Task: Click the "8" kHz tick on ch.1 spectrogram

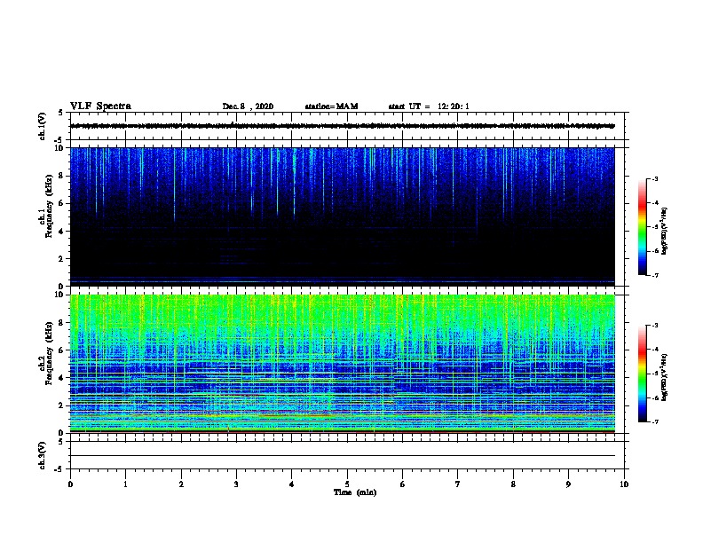Action: [x=61, y=176]
